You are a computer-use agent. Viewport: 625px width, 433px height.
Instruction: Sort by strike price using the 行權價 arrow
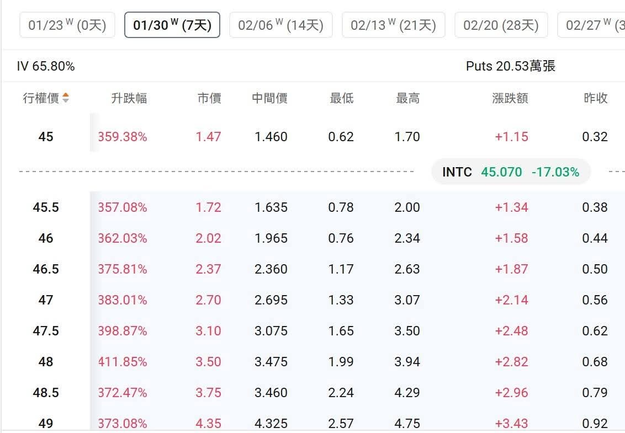pyautogui.click(x=66, y=98)
